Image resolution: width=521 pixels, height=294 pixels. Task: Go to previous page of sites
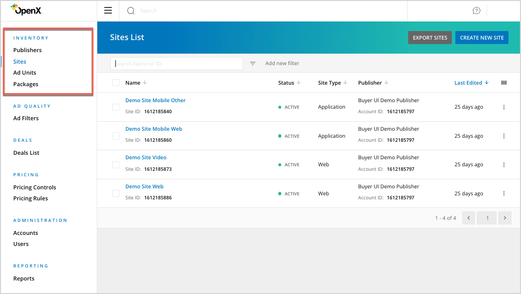pyautogui.click(x=468, y=218)
